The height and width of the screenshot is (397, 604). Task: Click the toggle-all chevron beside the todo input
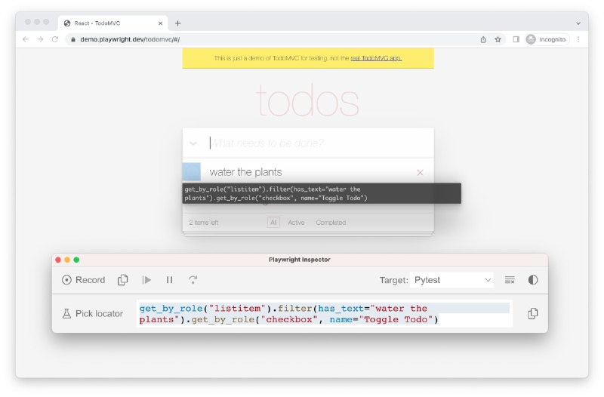193,143
